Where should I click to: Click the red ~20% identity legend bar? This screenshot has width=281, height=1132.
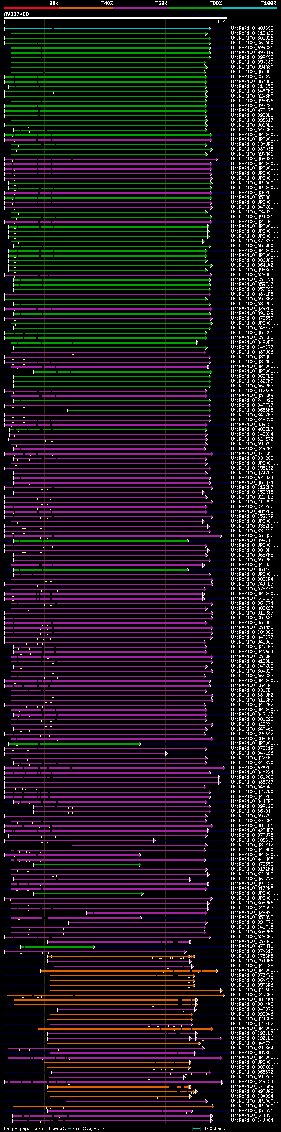31,7
